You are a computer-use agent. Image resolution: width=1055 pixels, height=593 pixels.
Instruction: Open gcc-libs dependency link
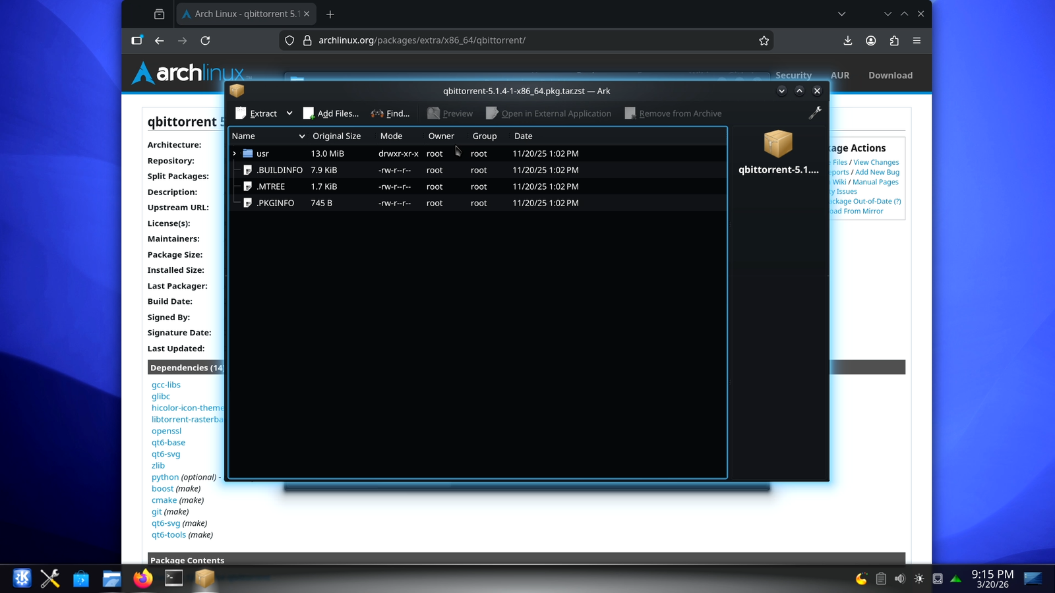pyautogui.click(x=166, y=385)
